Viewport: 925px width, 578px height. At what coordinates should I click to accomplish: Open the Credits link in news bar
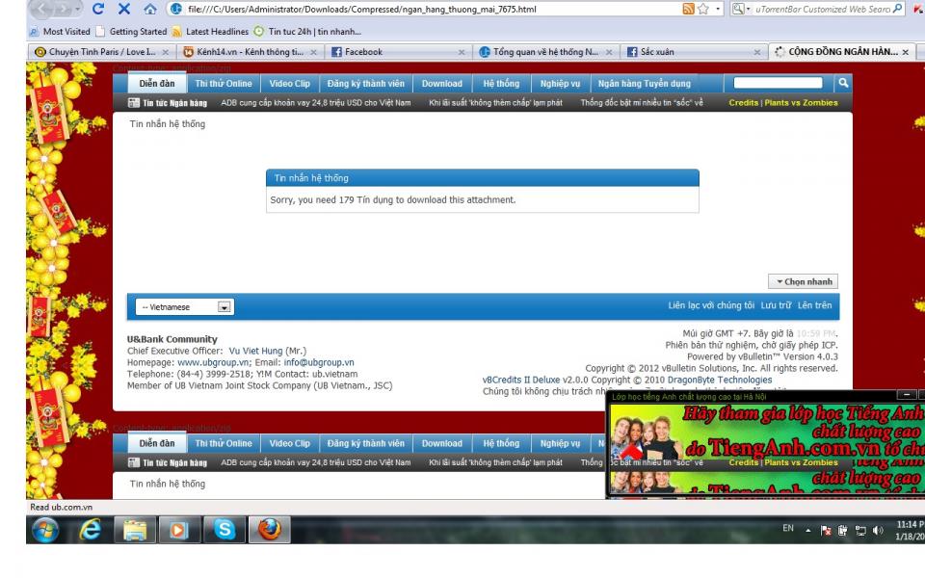(x=743, y=103)
